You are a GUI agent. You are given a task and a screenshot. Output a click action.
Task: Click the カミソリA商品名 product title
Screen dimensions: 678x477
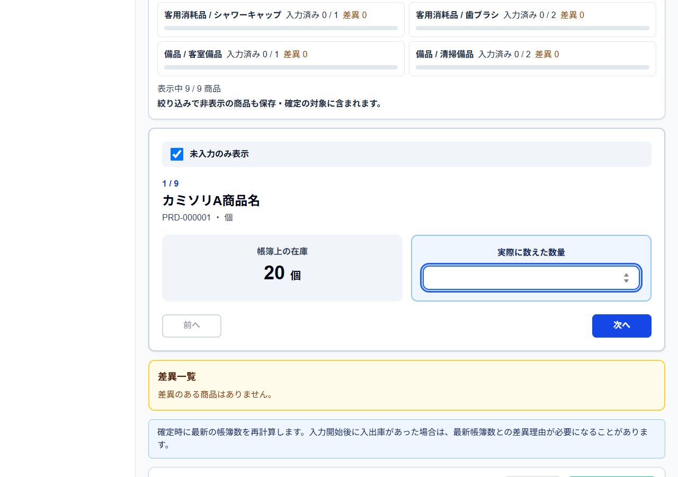tap(211, 200)
